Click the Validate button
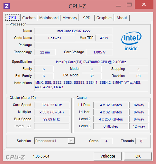Screen dimensions: 156x164 108,156
